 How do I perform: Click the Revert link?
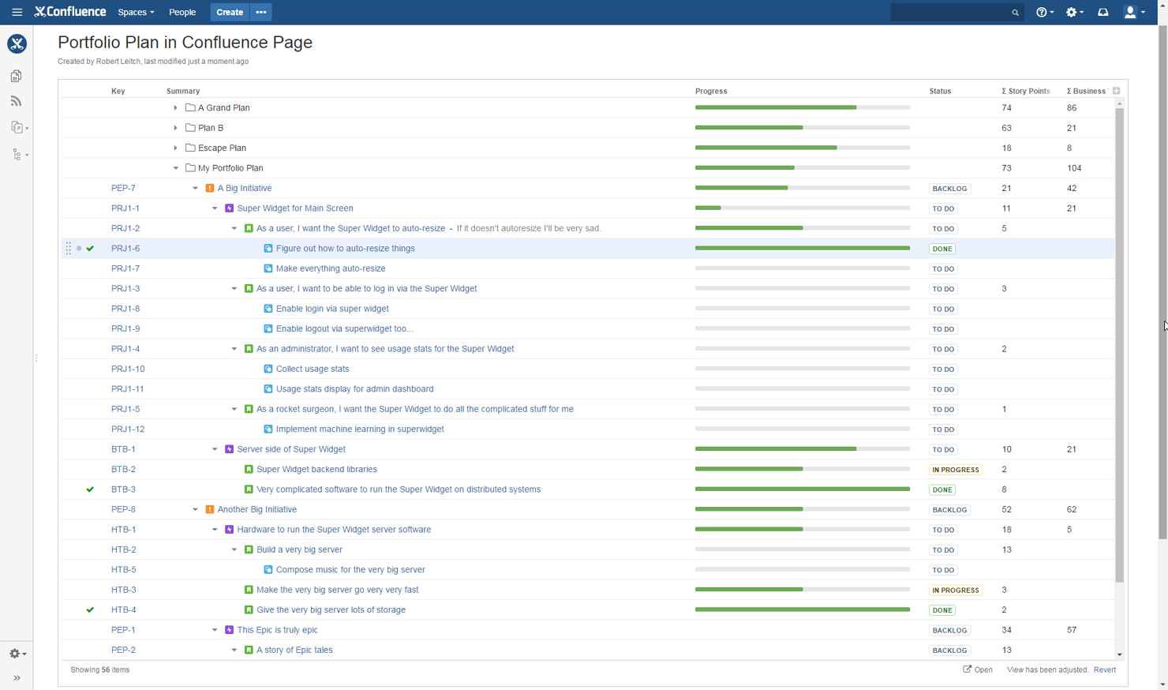1104,669
